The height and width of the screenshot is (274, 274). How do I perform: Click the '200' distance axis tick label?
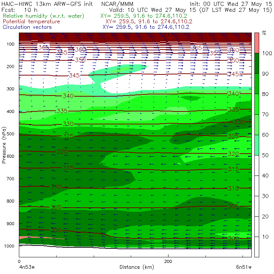[168, 261]
